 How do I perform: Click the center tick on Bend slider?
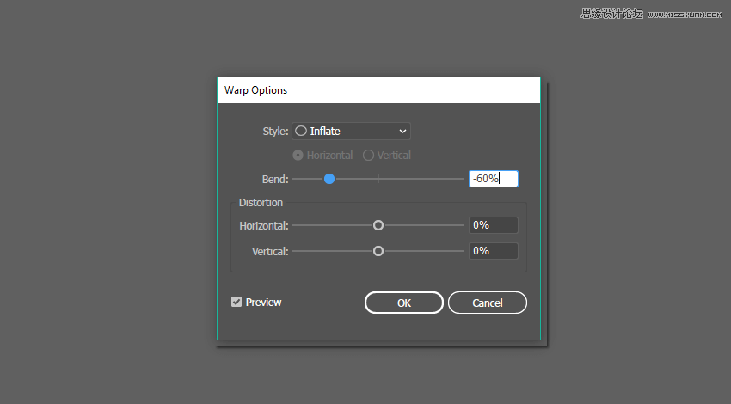pos(378,179)
